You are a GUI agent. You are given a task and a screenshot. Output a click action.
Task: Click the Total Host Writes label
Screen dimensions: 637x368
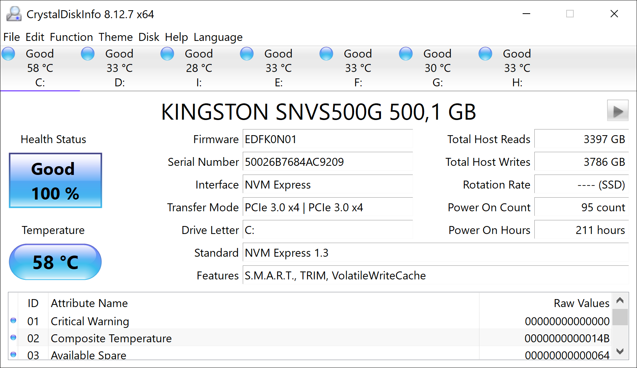coord(488,162)
